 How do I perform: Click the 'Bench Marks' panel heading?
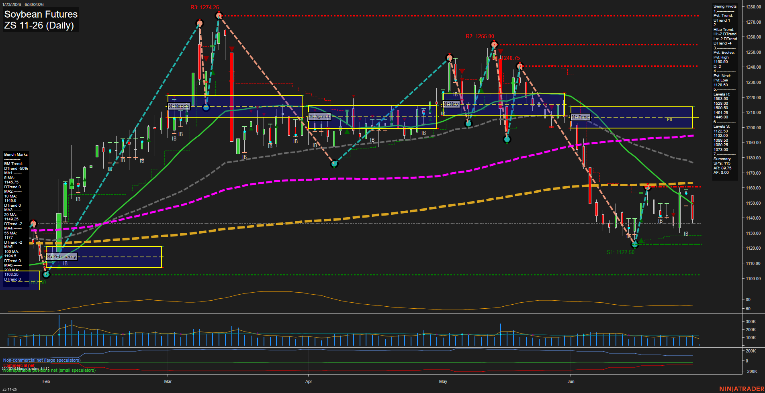coord(16,155)
